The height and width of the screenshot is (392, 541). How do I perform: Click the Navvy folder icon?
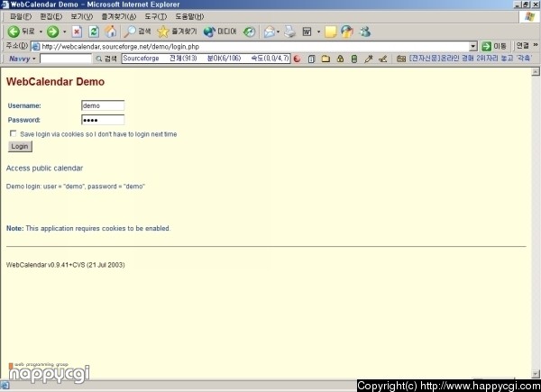326,59
